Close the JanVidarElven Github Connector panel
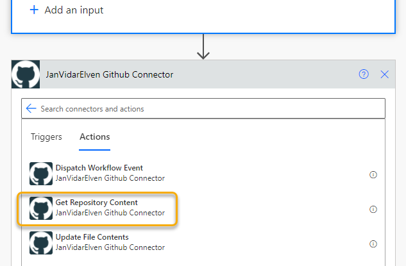The image size is (406, 266). (x=384, y=74)
